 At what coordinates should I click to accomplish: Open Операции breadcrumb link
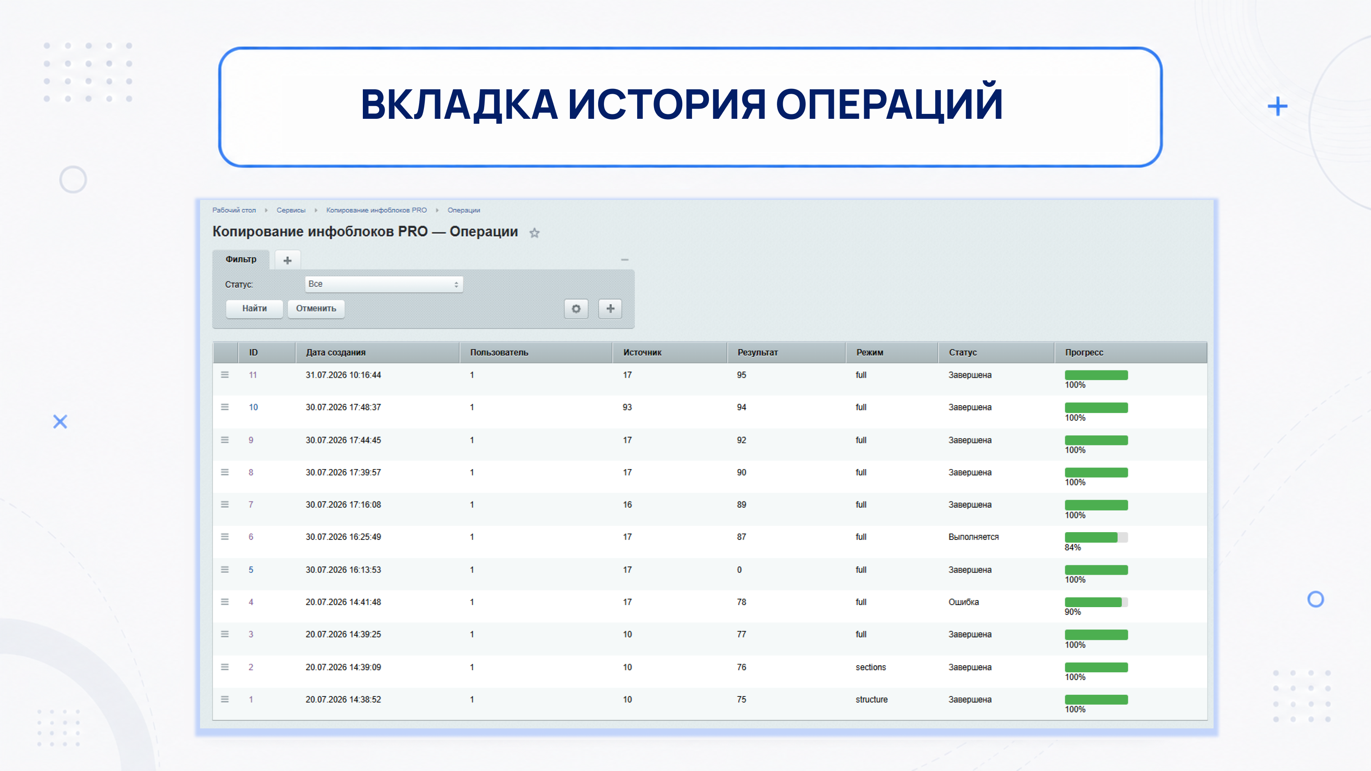(464, 210)
